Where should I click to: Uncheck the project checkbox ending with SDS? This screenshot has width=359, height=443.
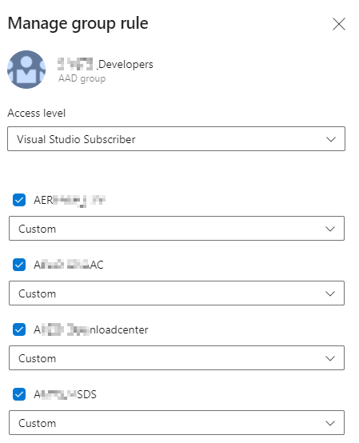(x=19, y=394)
